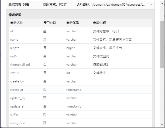This screenshot has width=165, height=128.
Task: Select the length parameter name cell
Action: point(15,48)
